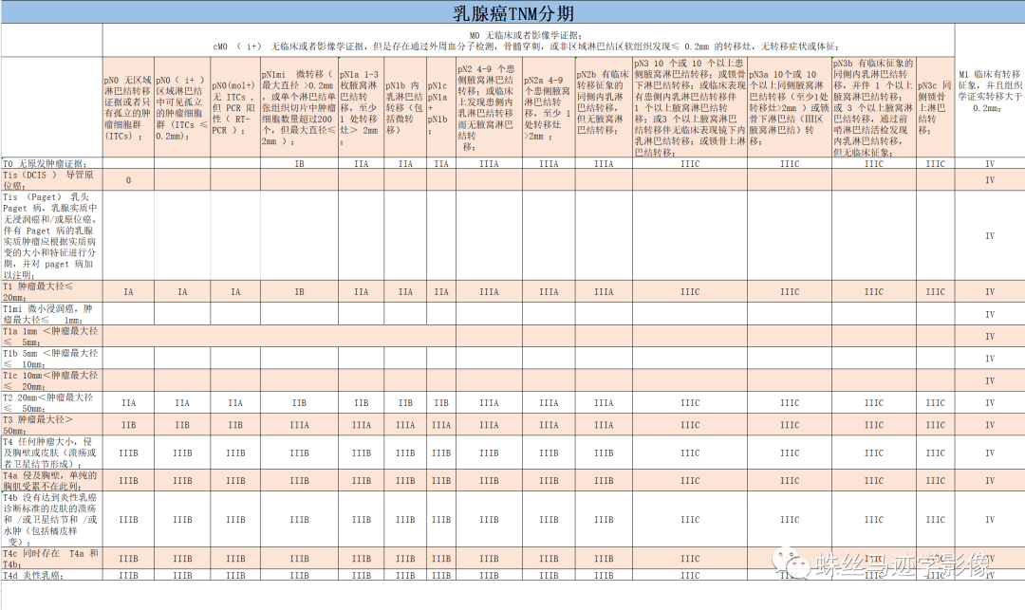This screenshot has width=1025, height=610.
Task: Click the T1 肿瘤最大径≤20mm row label
Action: point(51,291)
